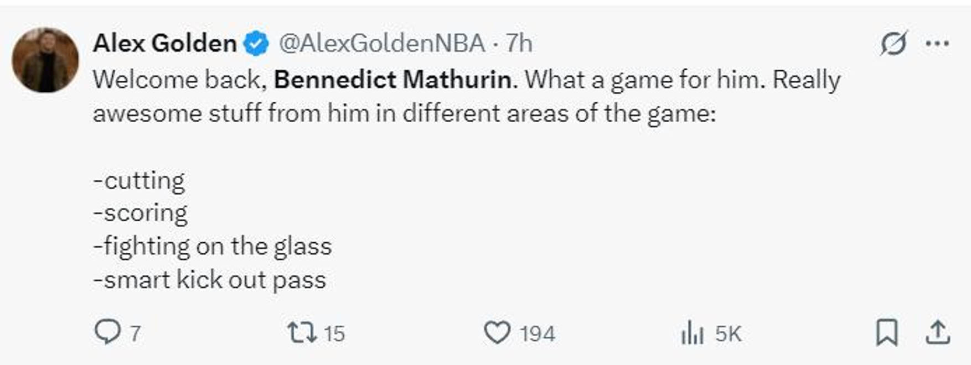Click the blue verified badge
The width and height of the screenshot is (971, 365).
tap(256, 44)
